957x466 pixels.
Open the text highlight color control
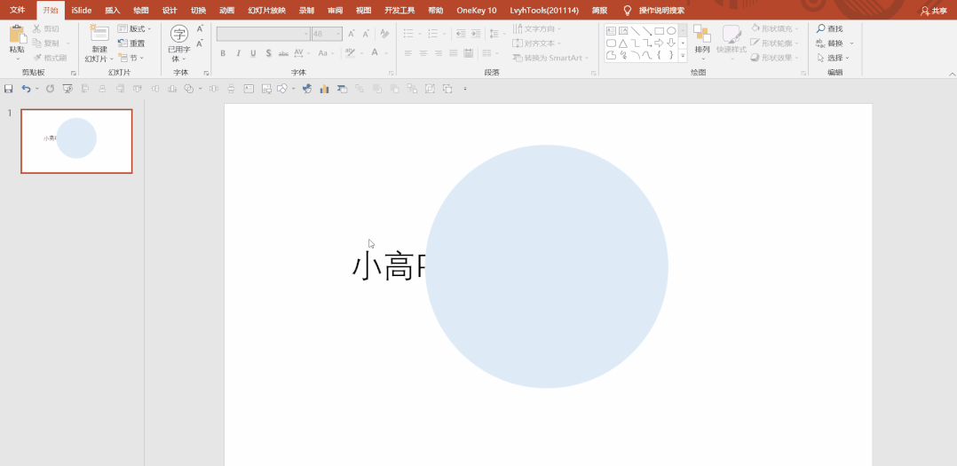point(351,53)
